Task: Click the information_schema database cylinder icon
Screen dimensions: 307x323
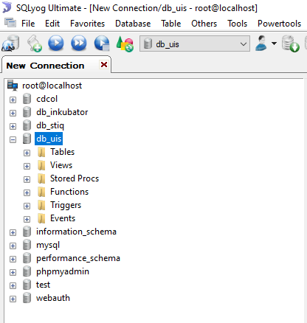Action: [27, 232]
